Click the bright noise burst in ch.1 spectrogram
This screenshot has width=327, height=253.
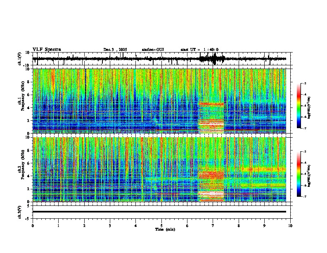tap(211, 117)
